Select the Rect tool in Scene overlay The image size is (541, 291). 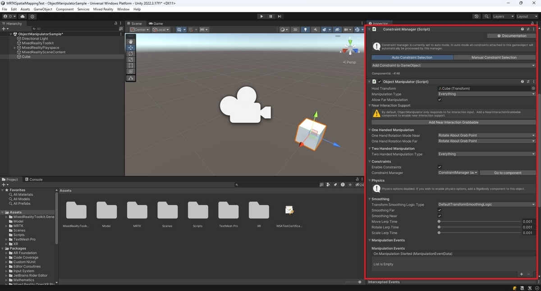coord(131,66)
